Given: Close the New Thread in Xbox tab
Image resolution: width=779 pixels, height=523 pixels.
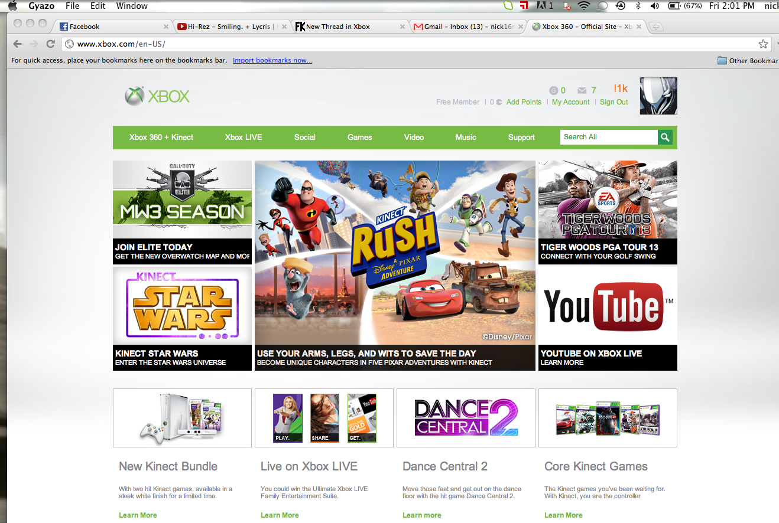Looking at the screenshot, I should pyautogui.click(x=403, y=27).
